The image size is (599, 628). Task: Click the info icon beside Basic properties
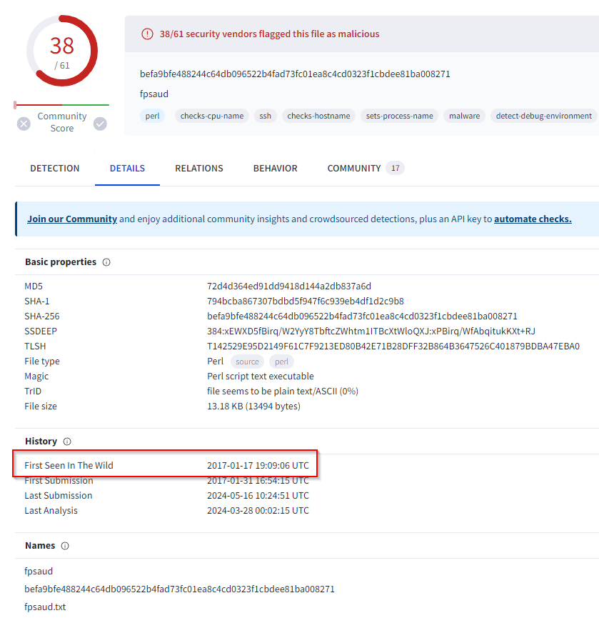pyautogui.click(x=106, y=262)
